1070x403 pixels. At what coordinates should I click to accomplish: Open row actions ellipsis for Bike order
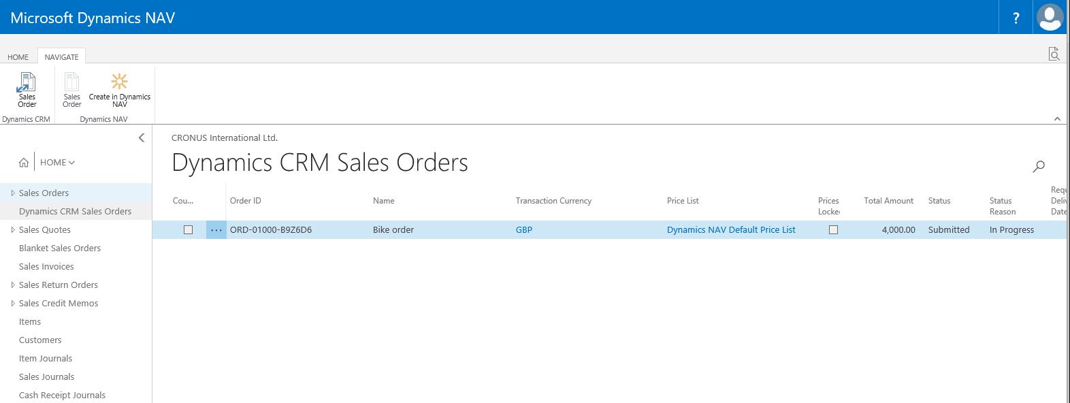[x=216, y=230]
